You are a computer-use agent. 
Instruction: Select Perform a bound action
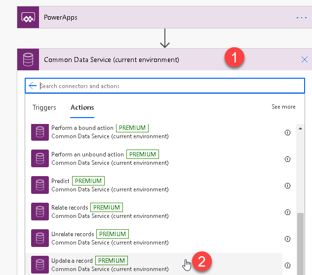pyautogui.click(x=82, y=128)
